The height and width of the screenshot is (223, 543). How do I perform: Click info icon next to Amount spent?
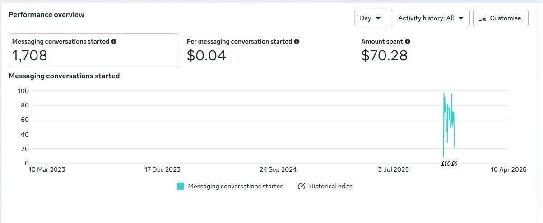(408, 41)
